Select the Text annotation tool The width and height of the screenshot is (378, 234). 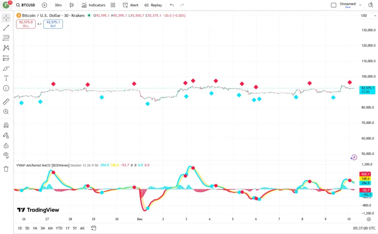pos(6,78)
